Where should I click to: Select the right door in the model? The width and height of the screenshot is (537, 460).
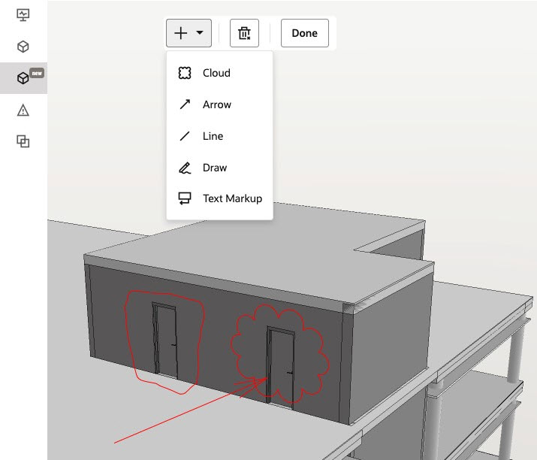281,368
